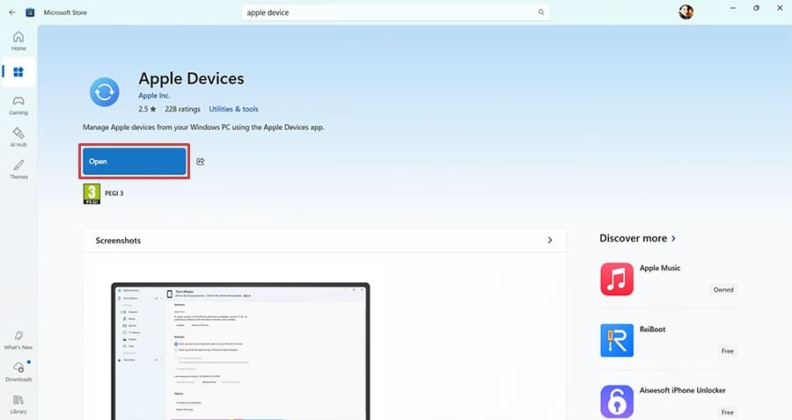The width and height of the screenshot is (792, 420).
Task: Click the 228 ratings text
Action: [182, 109]
